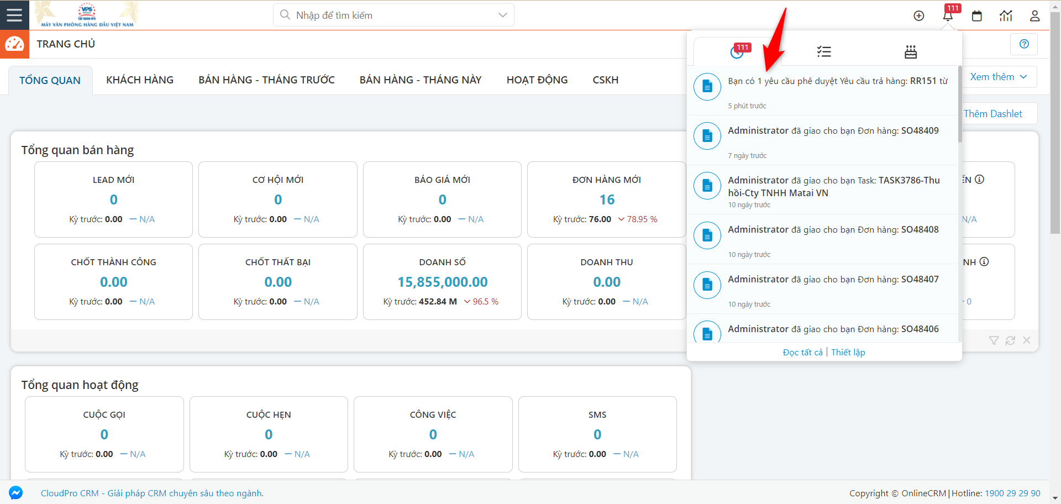Select the TỔNG QUAN tab
The width and height of the screenshot is (1061, 504).
pos(50,80)
